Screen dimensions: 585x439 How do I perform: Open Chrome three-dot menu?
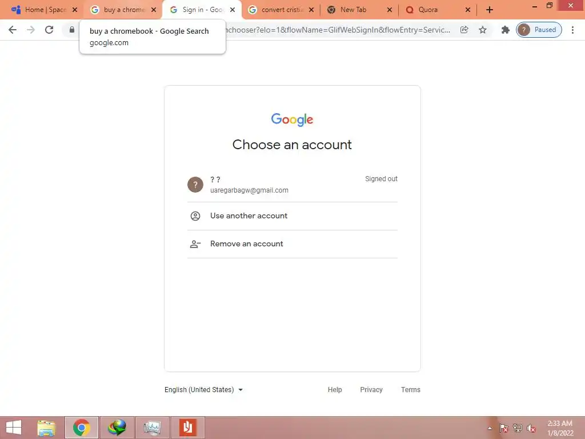(x=572, y=30)
